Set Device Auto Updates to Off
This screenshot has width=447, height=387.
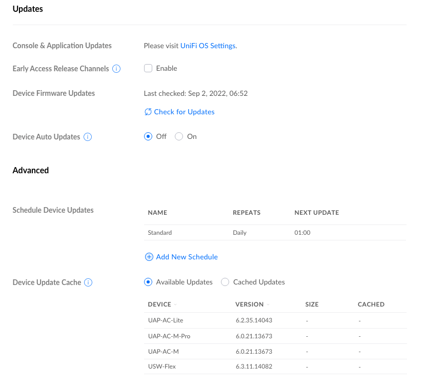(148, 136)
